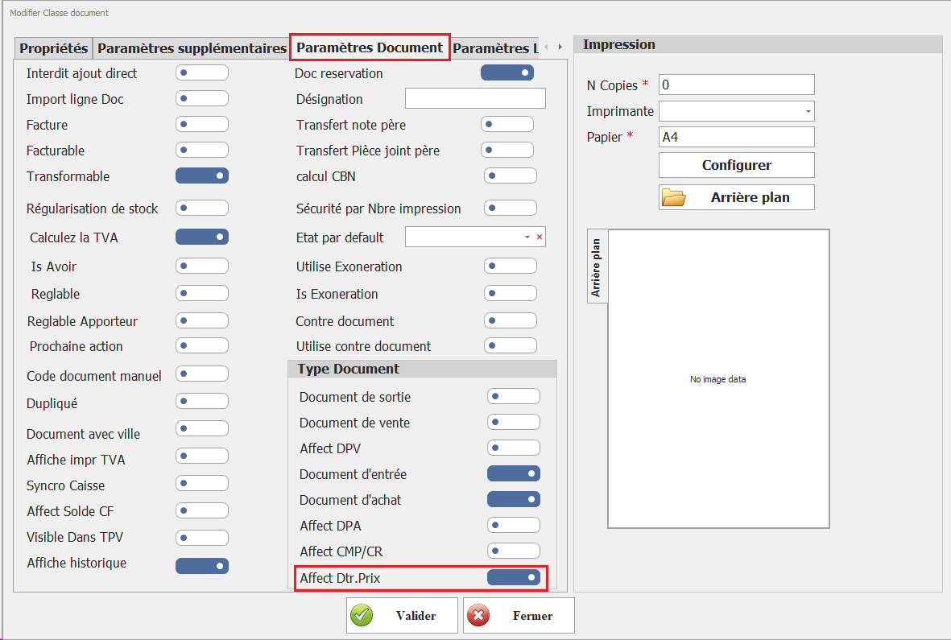
Task: Click the green checkmark Valider icon
Action: pyautogui.click(x=362, y=616)
